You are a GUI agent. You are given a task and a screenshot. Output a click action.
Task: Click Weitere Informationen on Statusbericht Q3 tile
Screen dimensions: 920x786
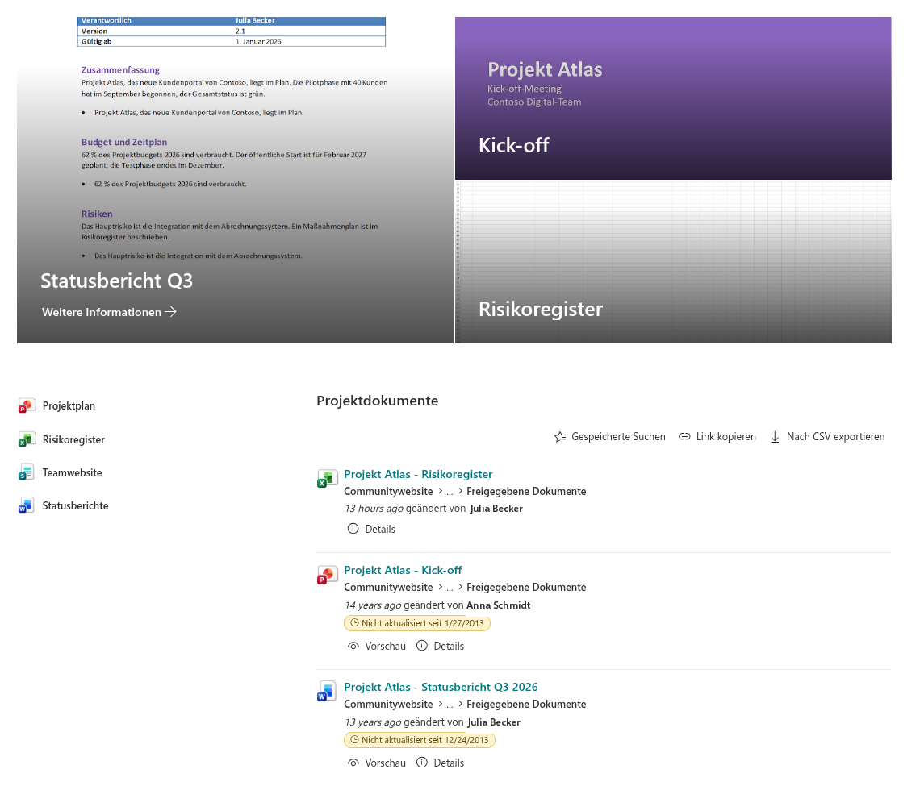pyautogui.click(x=109, y=312)
